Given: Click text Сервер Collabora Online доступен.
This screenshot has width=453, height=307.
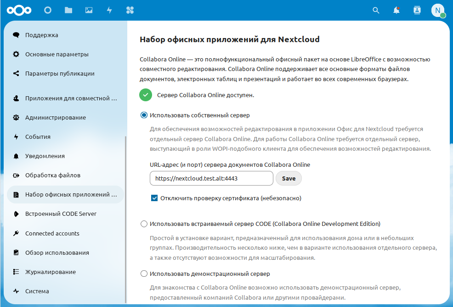Looking at the screenshot, I should coord(205,95).
